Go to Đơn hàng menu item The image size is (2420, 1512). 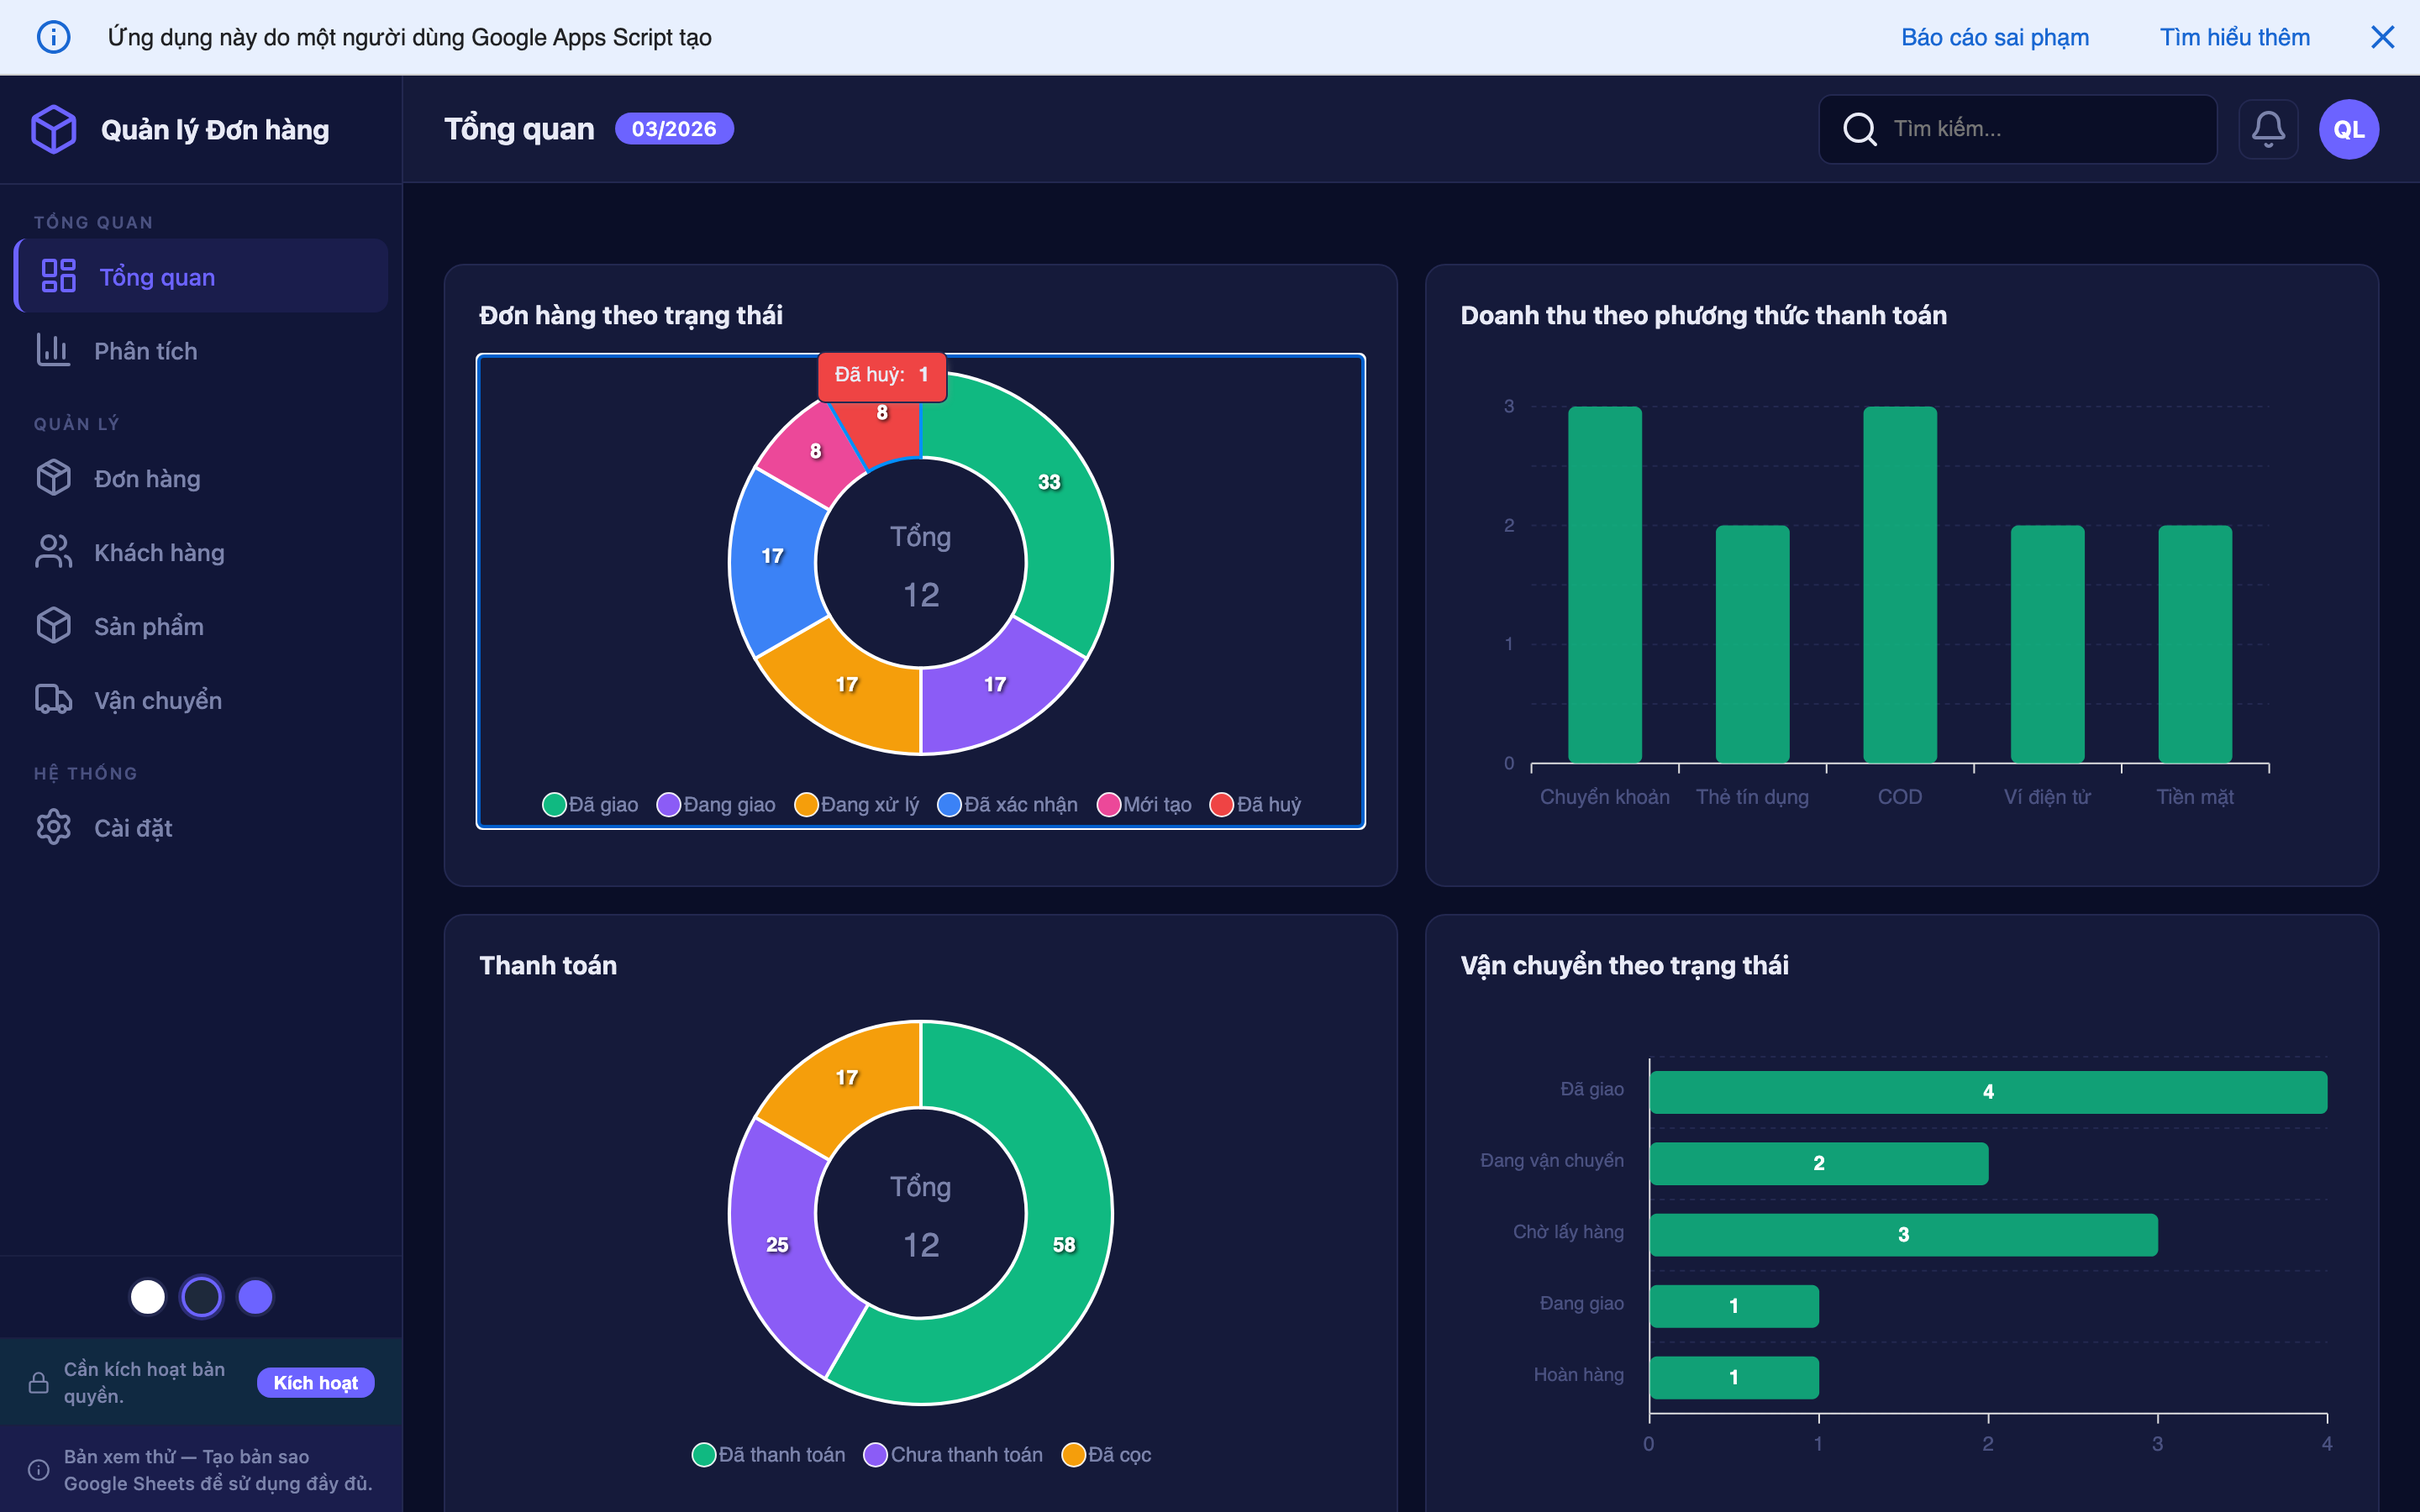click(147, 479)
